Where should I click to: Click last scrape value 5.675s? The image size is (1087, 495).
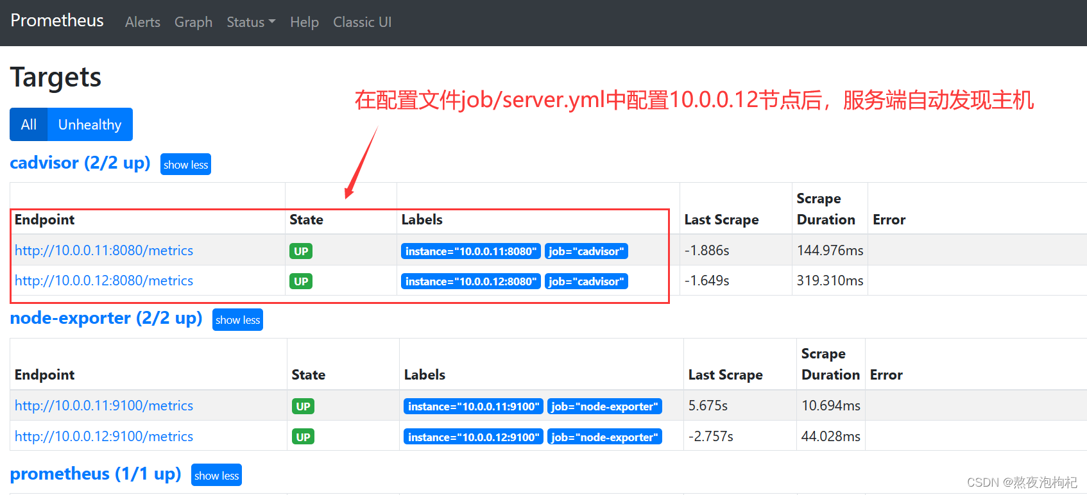(x=708, y=406)
